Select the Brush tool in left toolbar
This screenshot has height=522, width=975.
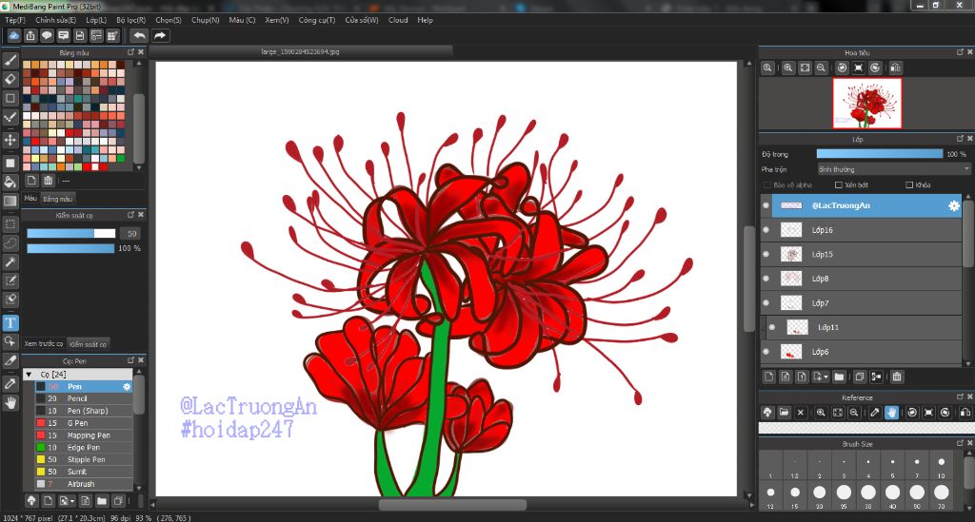pos(10,60)
